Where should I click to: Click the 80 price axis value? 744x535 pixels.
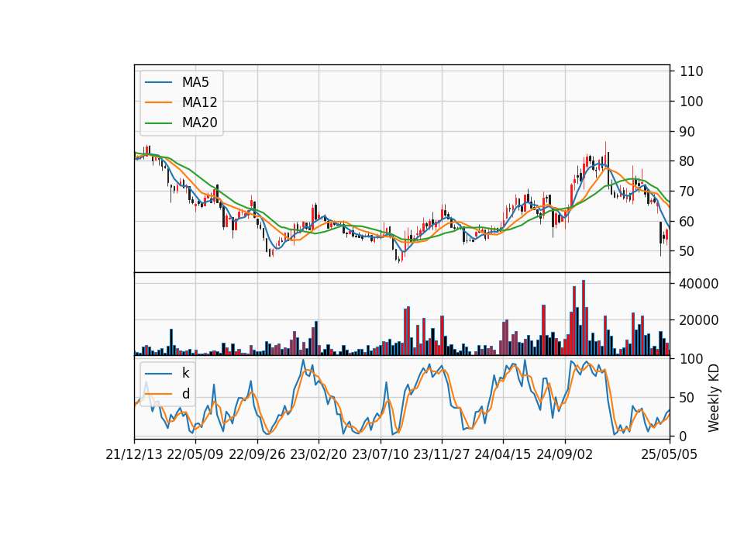coord(687,161)
